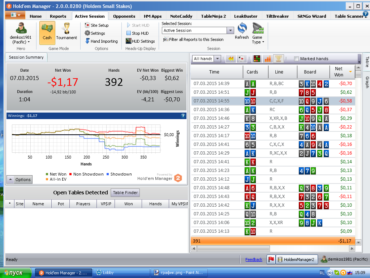Click the VP$IP column header in Open Tables
This screenshot has height=278, width=370.
(x=106, y=203)
